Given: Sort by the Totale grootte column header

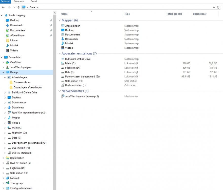Looking at the screenshot, I should pyautogui.click(x=174, y=14).
